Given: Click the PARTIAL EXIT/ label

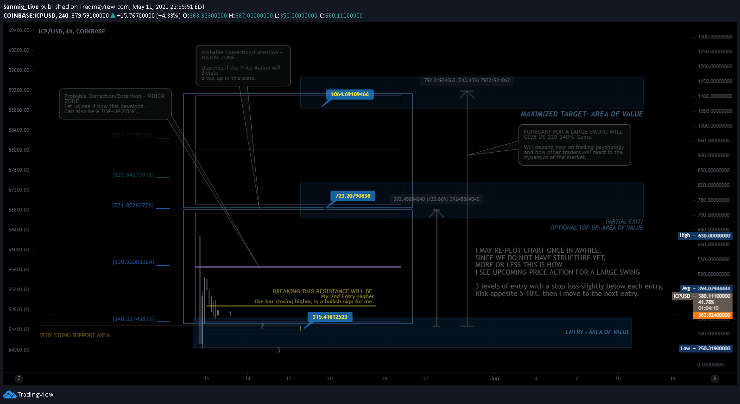Looking at the screenshot, I should pyautogui.click(x=624, y=222).
